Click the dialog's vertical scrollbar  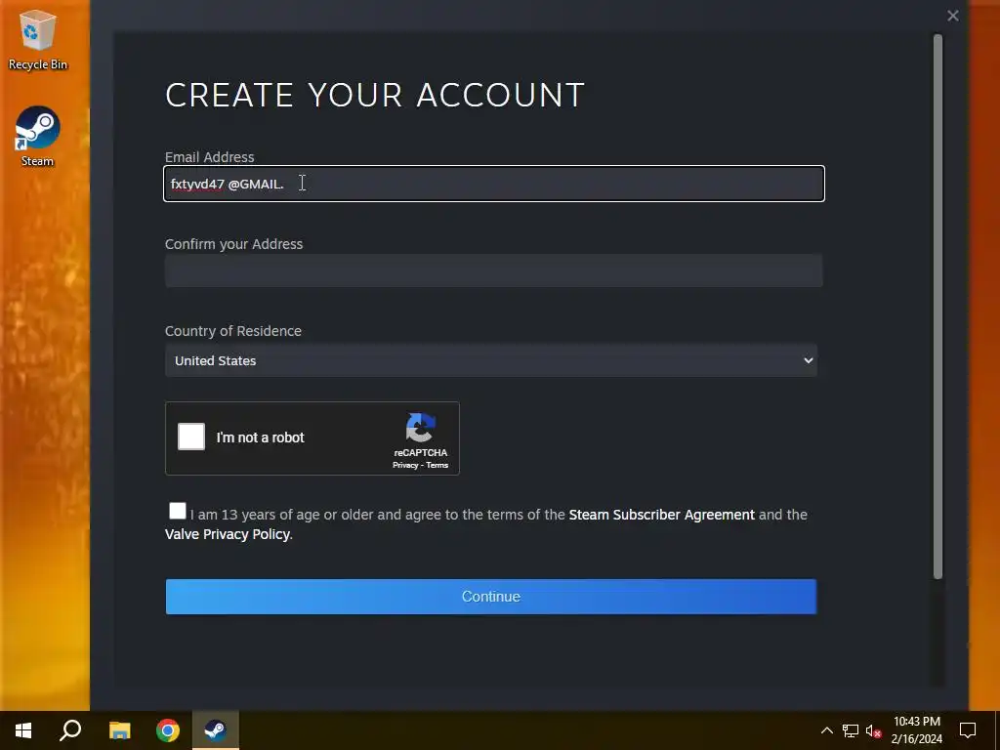[937, 307]
